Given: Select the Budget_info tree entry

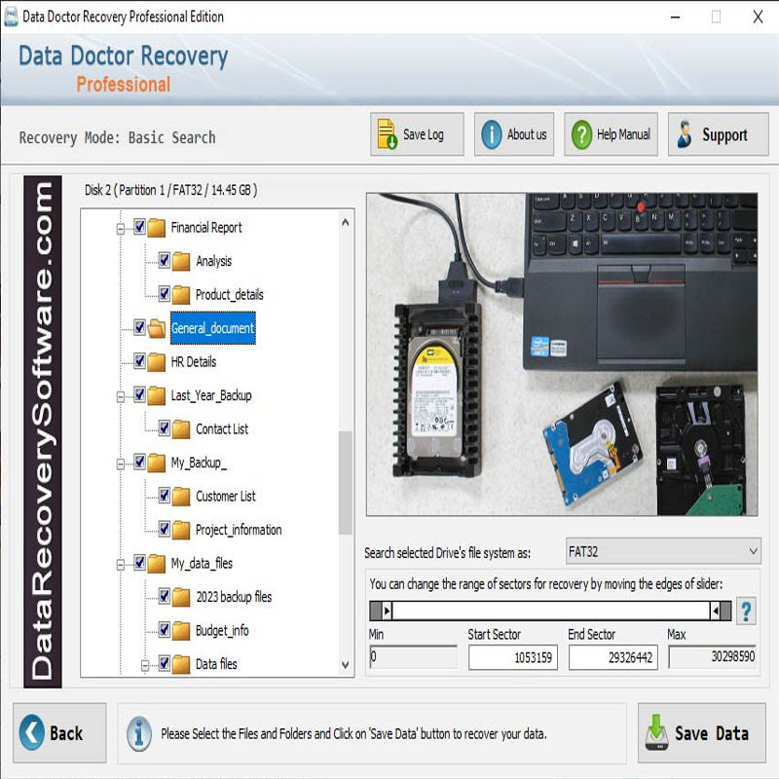Looking at the screenshot, I should pos(222,630).
